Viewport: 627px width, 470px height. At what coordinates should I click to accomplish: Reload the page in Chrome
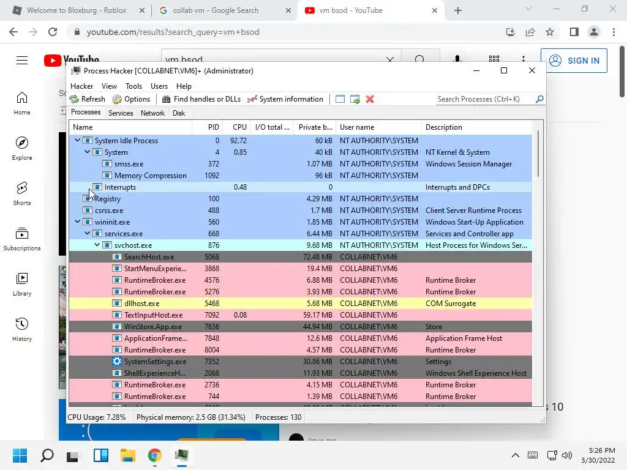(53, 32)
